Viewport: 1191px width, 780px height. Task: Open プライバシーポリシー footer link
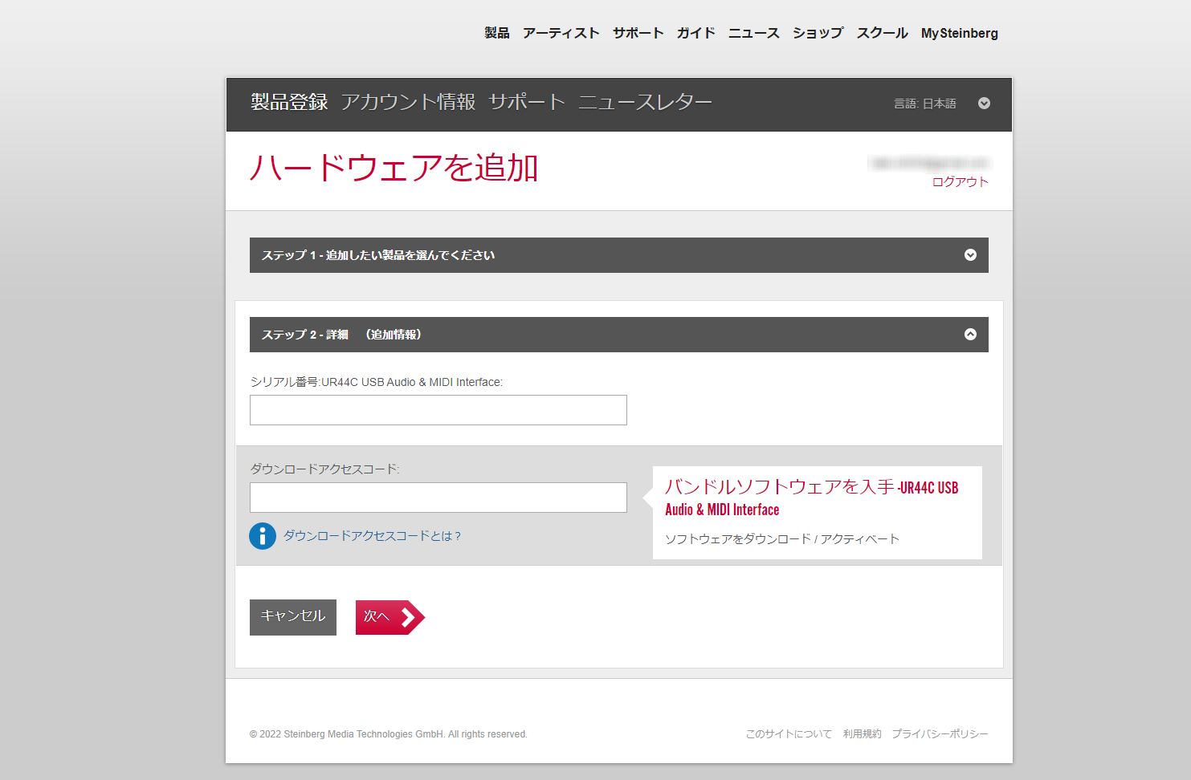tap(940, 734)
